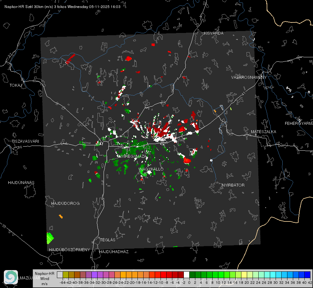Click the KISVÁRDA label
Image resolution: width=313 pixels, height=288 pixels.
(214, 33)
